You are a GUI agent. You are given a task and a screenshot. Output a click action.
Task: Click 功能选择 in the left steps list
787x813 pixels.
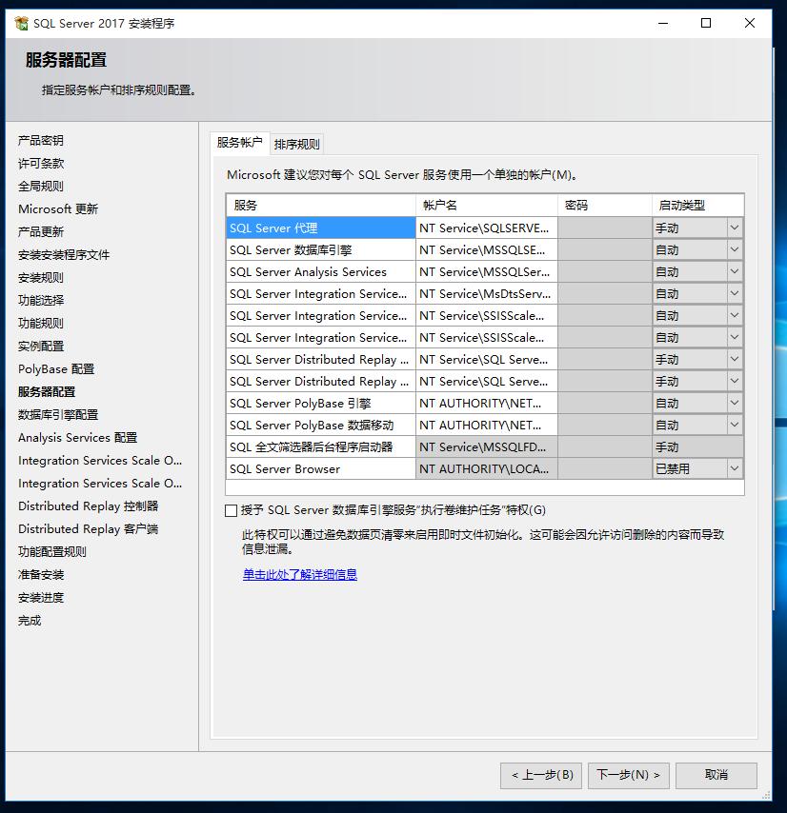pos(40,300)
